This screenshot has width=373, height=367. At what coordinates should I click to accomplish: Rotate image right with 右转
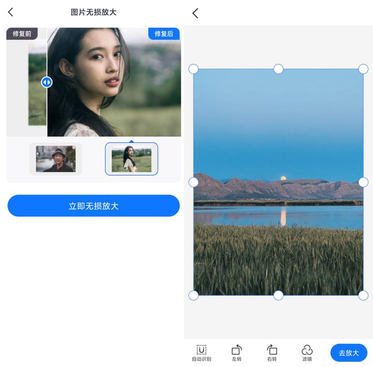pyautogui.click(x=272, y=353)
